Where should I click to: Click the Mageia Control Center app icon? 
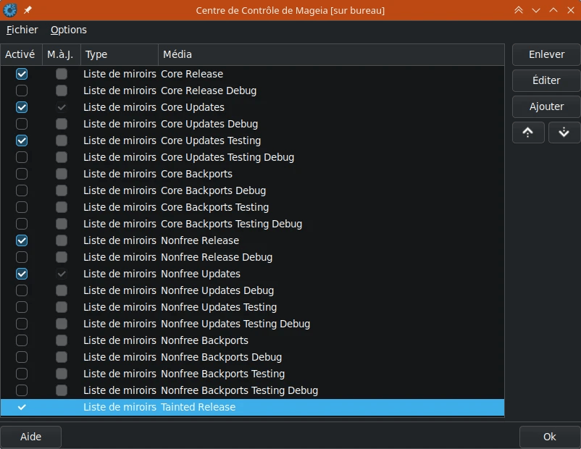[x=10, y=10]
